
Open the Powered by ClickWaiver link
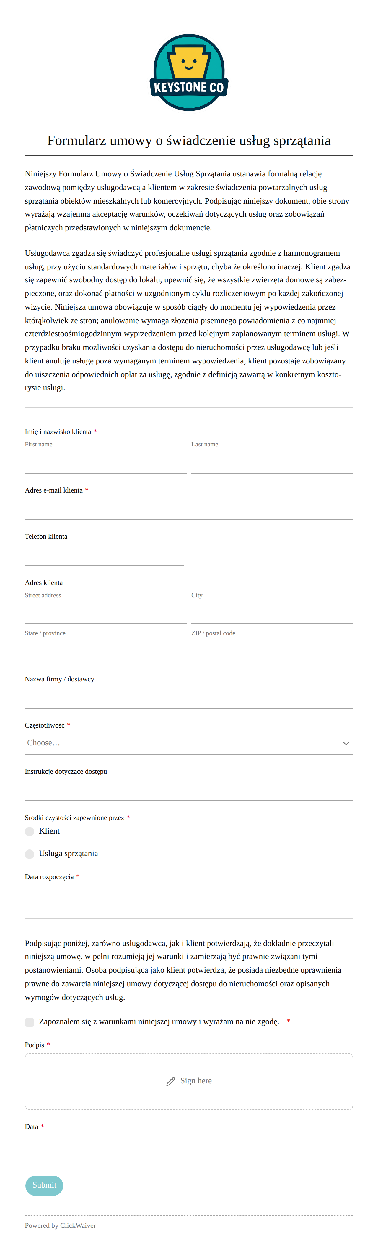pos(60,1225)
